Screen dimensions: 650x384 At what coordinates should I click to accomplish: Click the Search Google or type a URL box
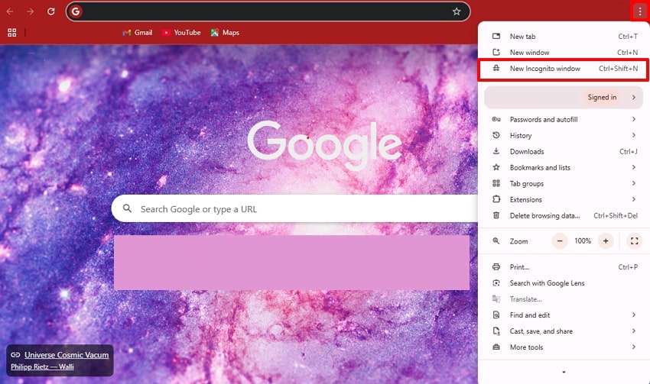[x=294, y=208]
